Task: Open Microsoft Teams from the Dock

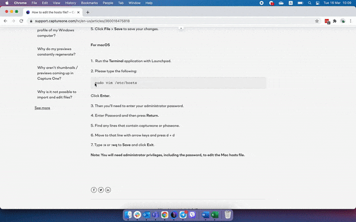Action: click(155, 214)
